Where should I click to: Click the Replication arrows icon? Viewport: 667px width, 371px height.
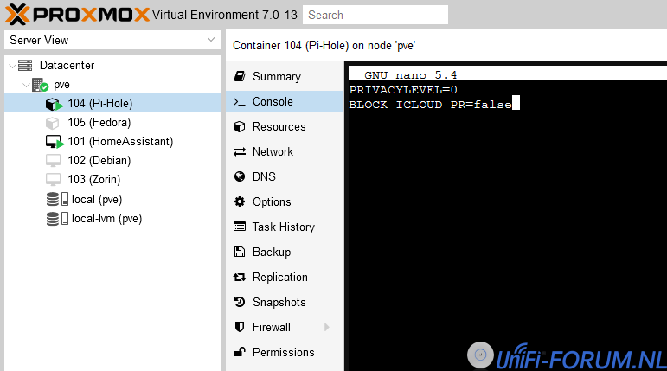[240, 277]
